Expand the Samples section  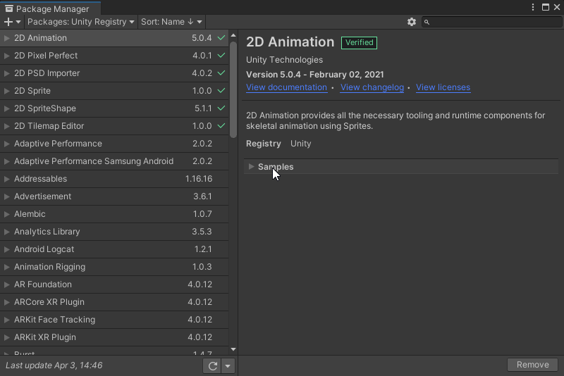tap(252, 167)
